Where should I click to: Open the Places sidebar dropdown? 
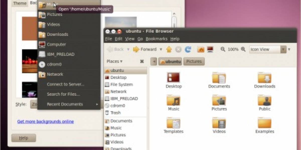[115, 61]
